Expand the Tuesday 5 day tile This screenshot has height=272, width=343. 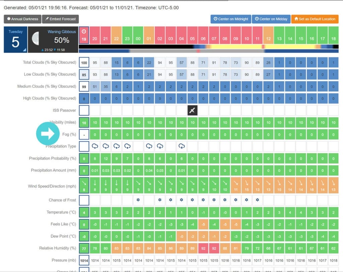(x=15, y=40)
